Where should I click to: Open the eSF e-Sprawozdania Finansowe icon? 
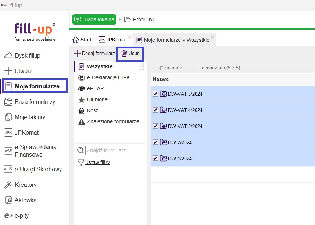(8, 151)
